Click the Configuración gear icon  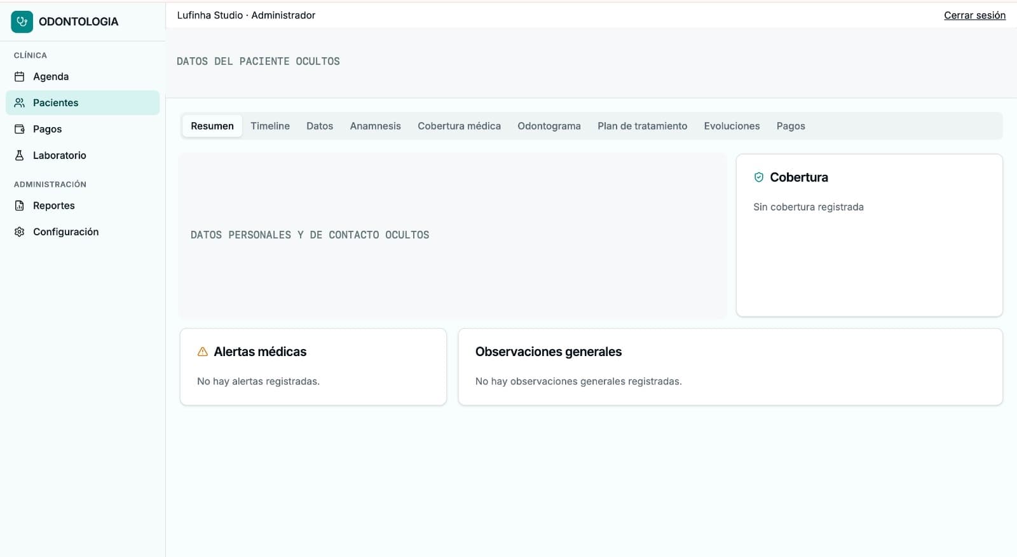click(20, 232)
